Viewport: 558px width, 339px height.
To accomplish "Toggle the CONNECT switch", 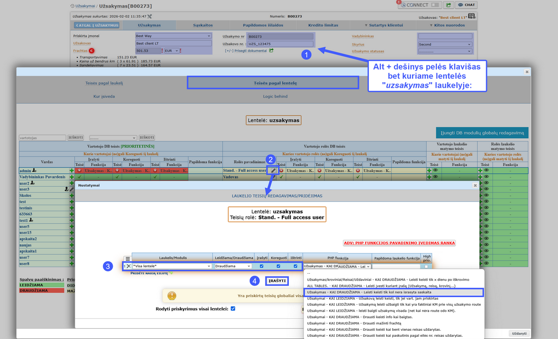I will [435, 5].
